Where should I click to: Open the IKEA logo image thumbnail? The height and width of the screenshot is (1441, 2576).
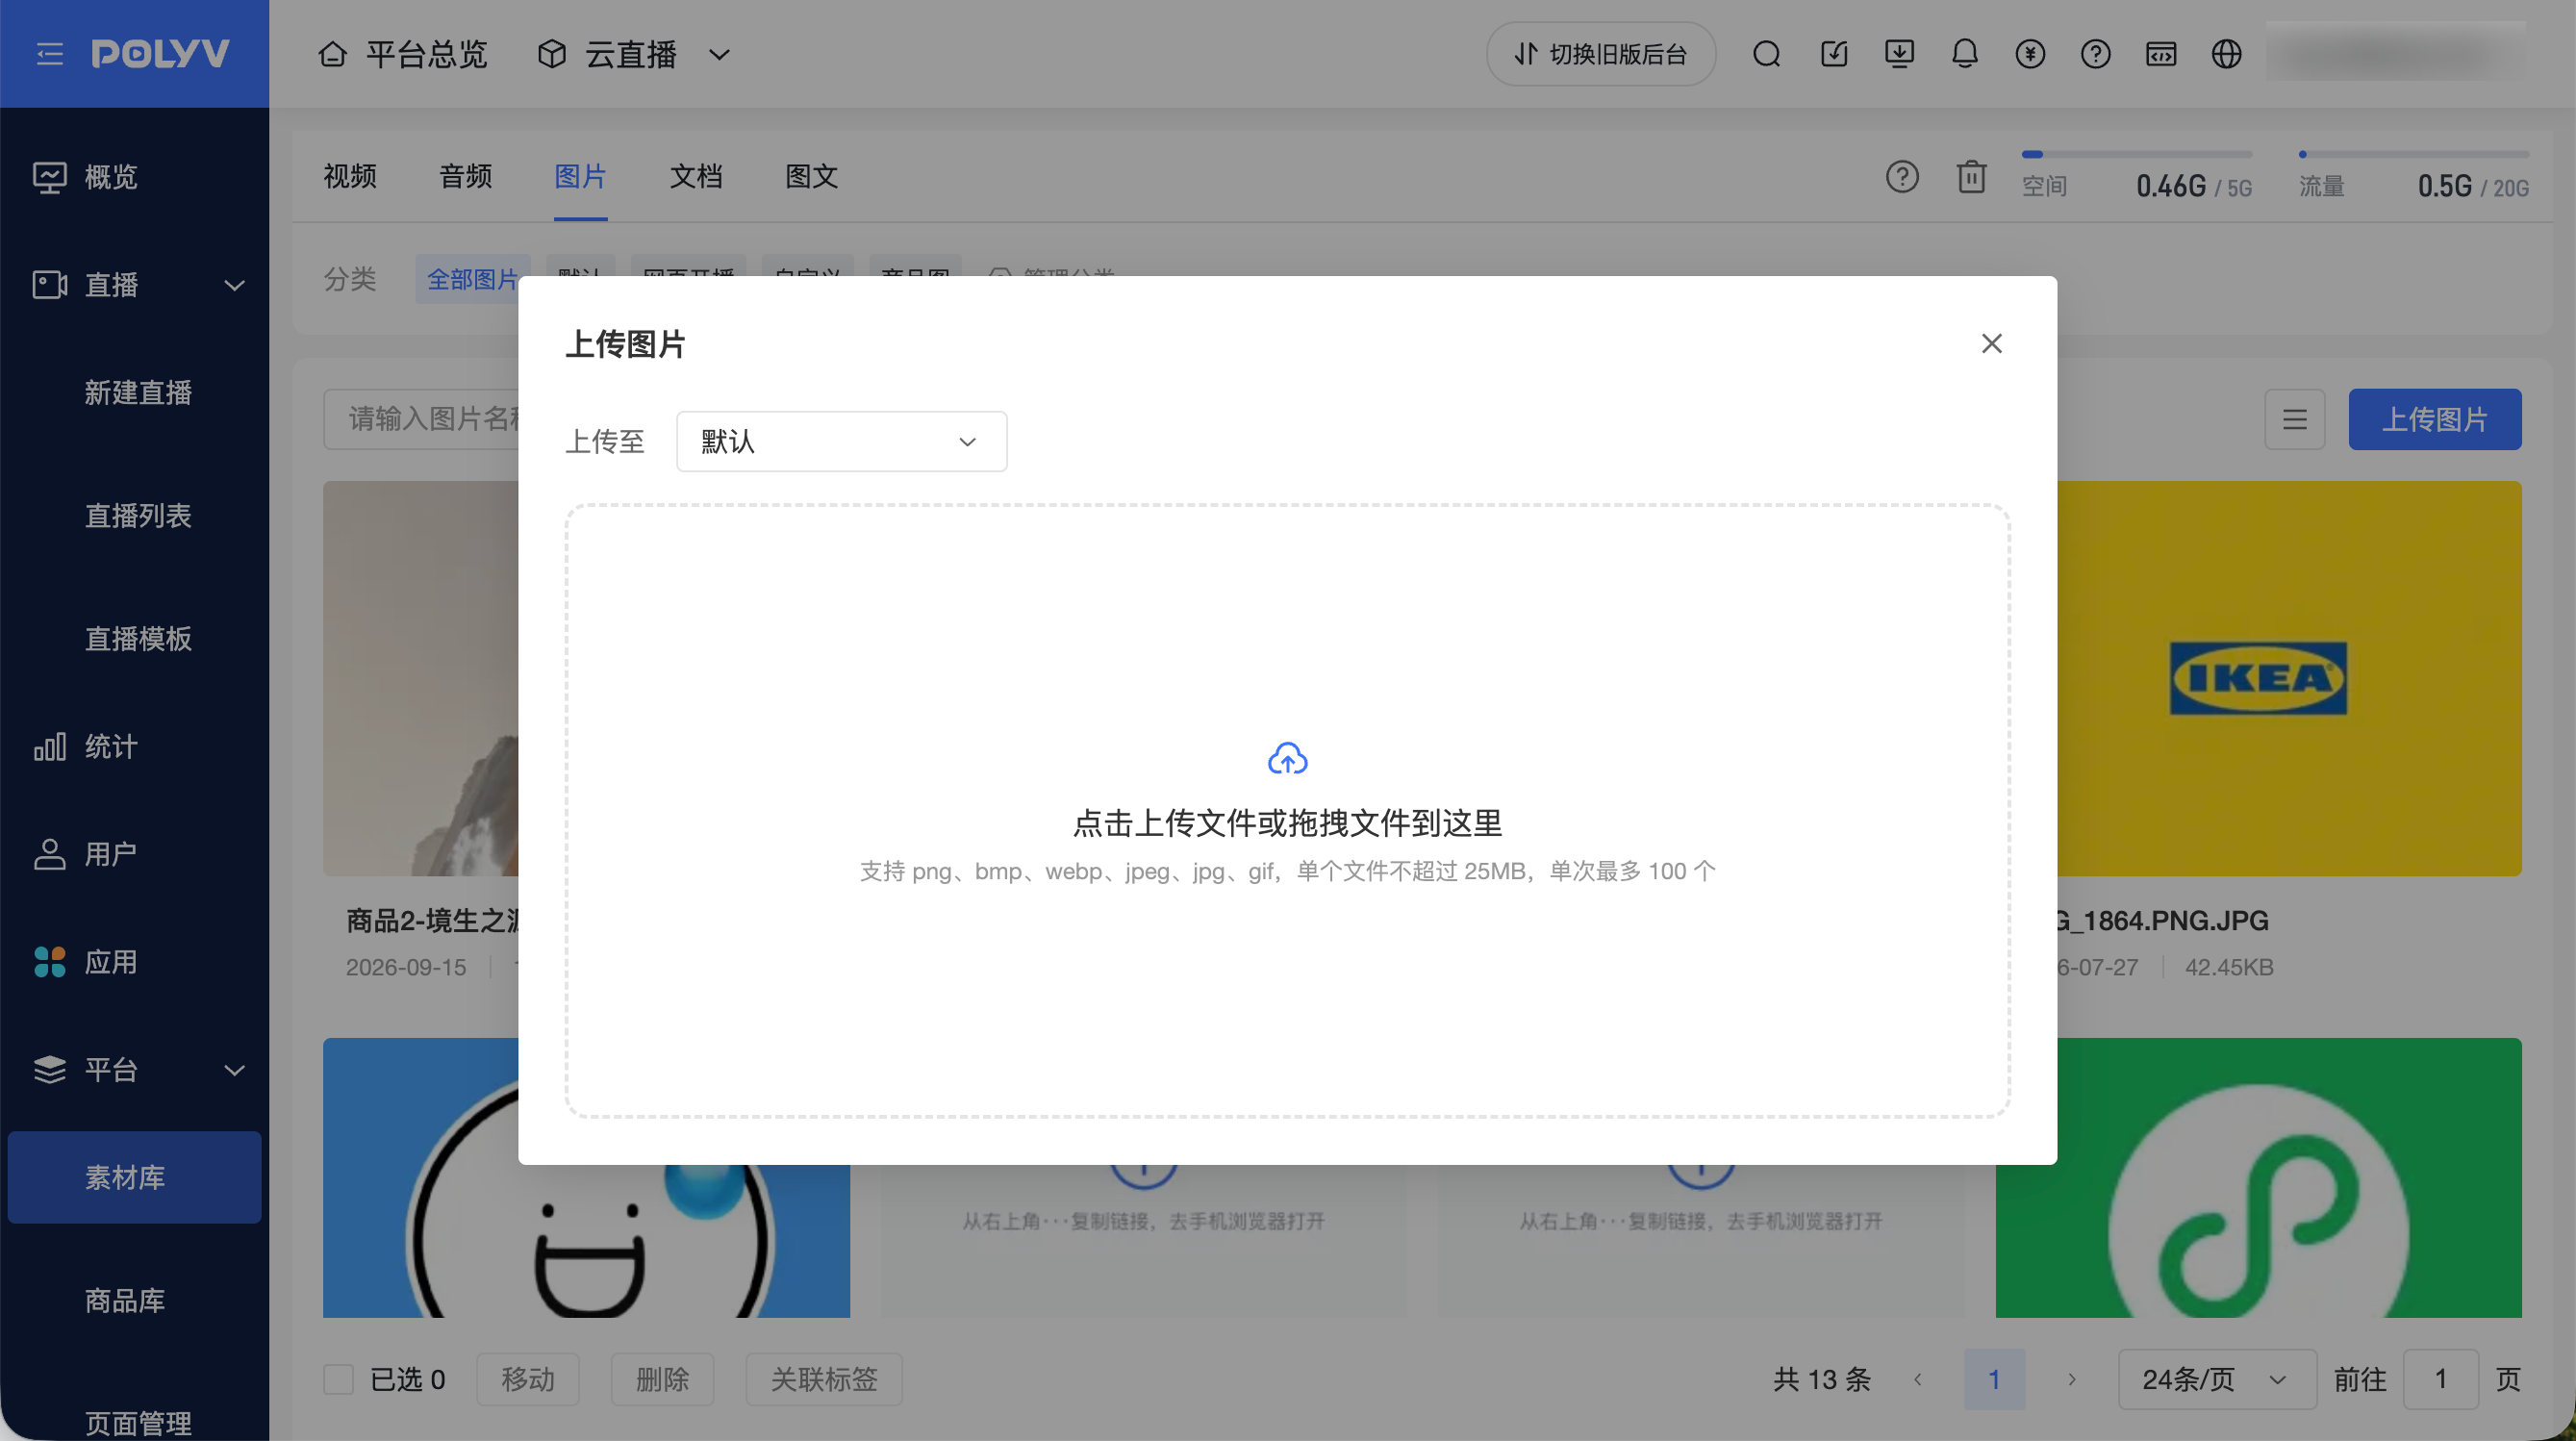tap(2289, 679)
